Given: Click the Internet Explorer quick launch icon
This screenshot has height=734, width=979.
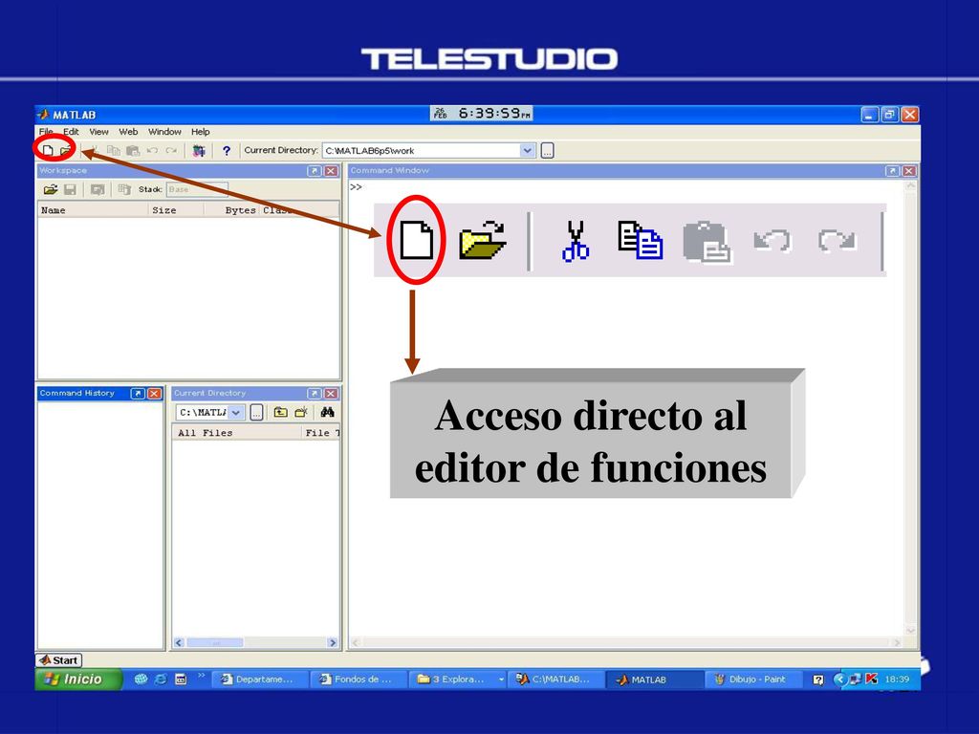Looking at the screenshot, I should (161, 680).
